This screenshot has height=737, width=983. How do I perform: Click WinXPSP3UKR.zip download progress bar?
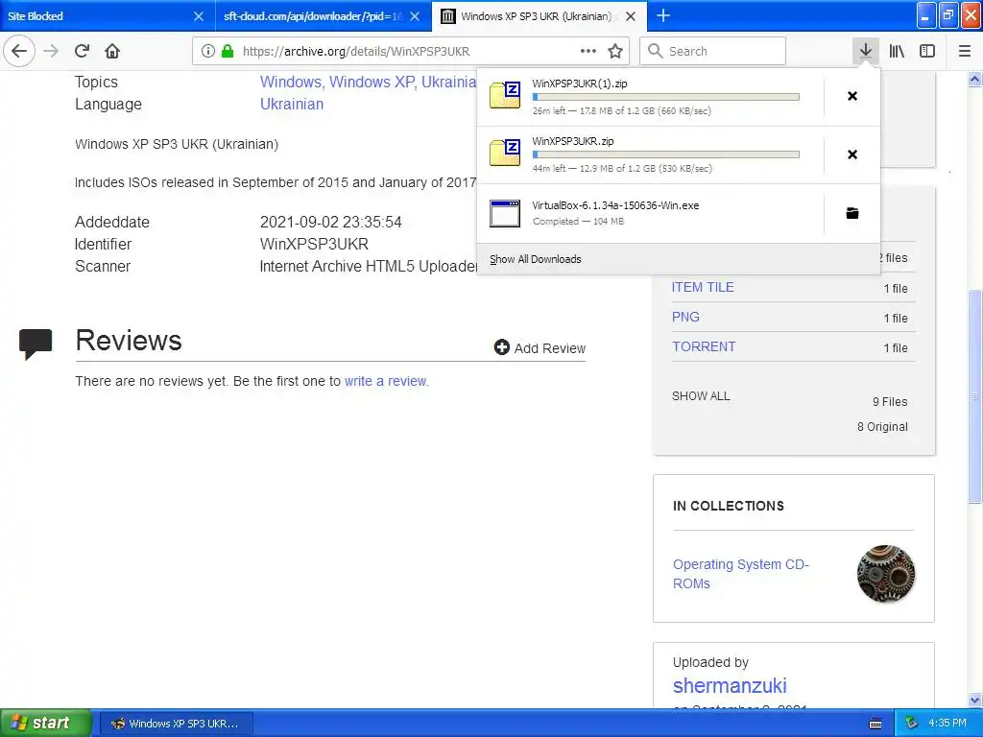[666, 155]
